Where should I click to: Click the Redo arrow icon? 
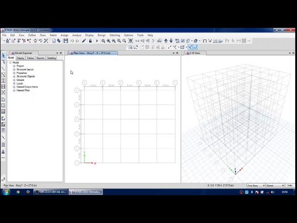pyautogui.click(x=77, y=41)
